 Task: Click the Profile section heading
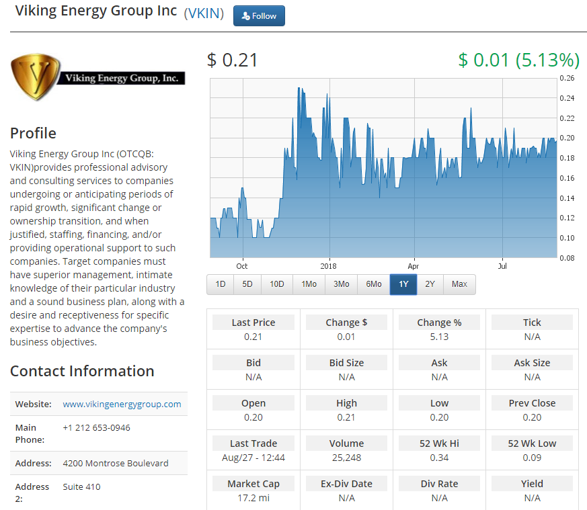pos(33,134)
